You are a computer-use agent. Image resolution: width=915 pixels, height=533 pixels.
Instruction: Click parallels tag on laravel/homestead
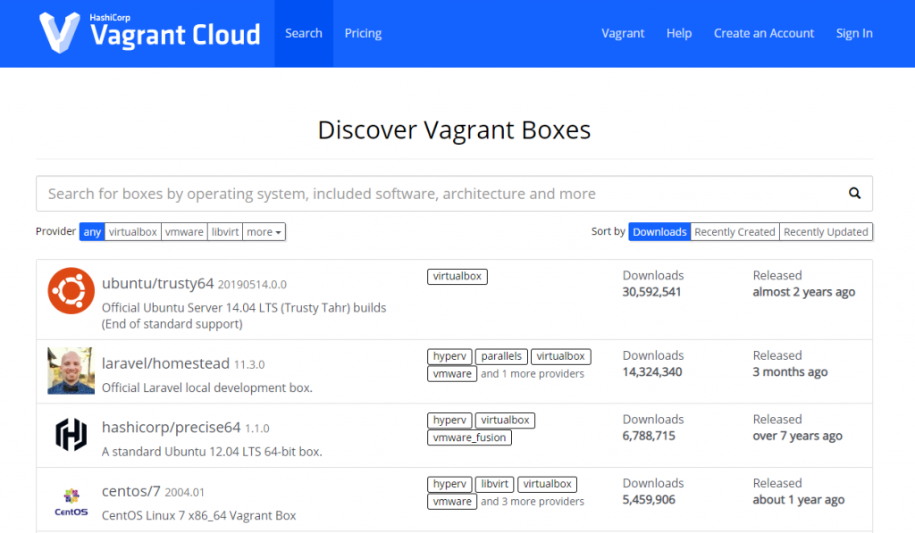tap(501, 356)
